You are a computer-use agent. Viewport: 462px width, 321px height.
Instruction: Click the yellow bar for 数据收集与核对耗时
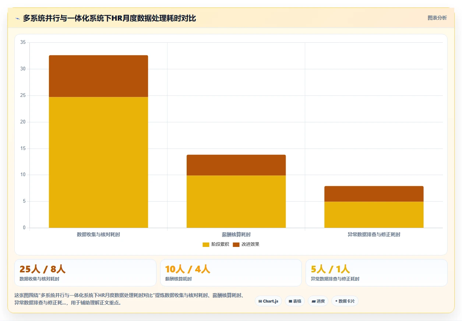point(98,163)
